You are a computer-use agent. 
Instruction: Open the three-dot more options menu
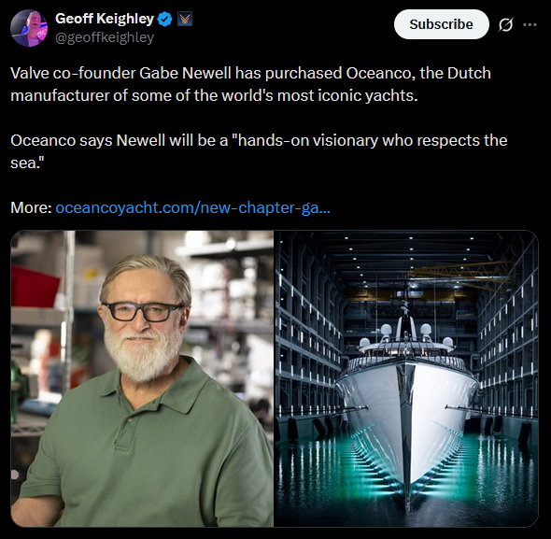click(x=530, y=24)
